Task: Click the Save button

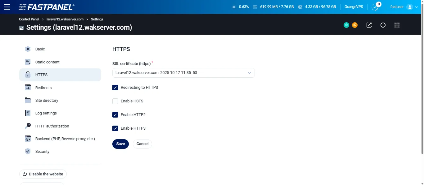Action: coord(120,144)
